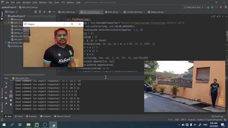Viewport: 228px width, 128px height.
Task: Go to next highlighted error arrow
Action: [x=226, y=16]
